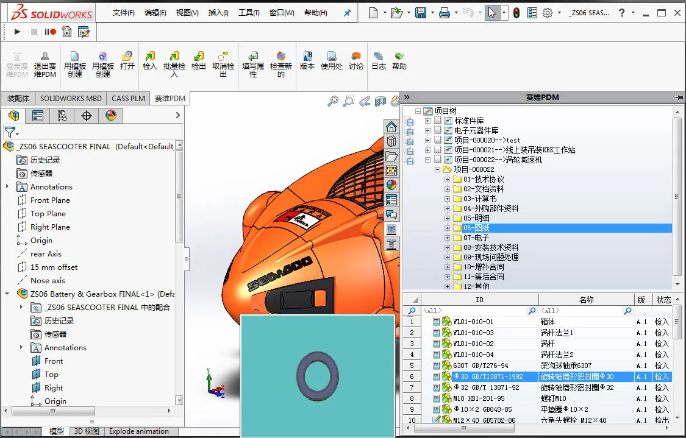Tick the 电子元器件库 checkbox
The image size is (686, 438).
point(438,131)
